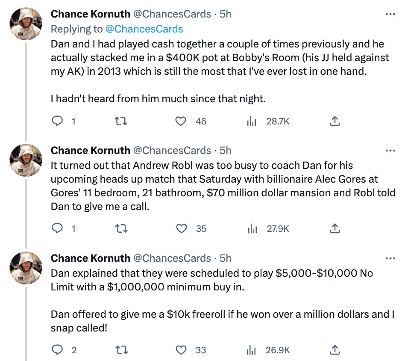Share the $10k freeroll tweet
This screenshot has height=361, width=405.
(335, 350)
